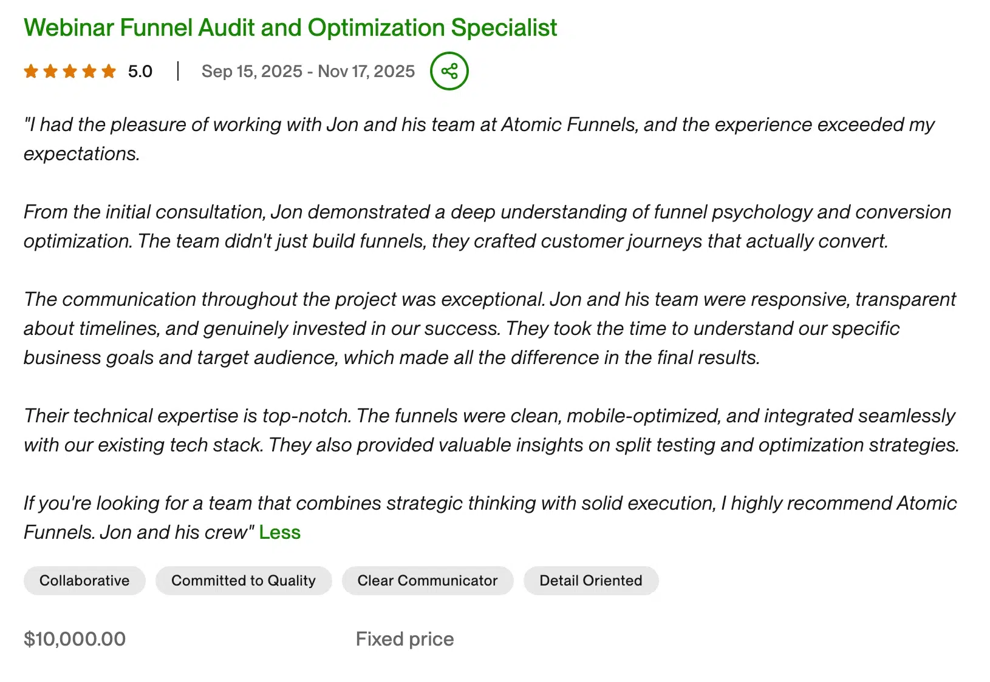This screenshot has width=990, height=682.
Task: Click the Sep 15 to Nov 17 date range
Action: tap(307, 71)
